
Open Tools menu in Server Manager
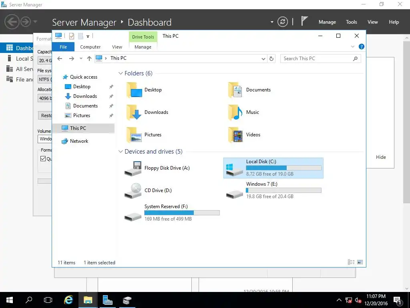pos(351,22)
